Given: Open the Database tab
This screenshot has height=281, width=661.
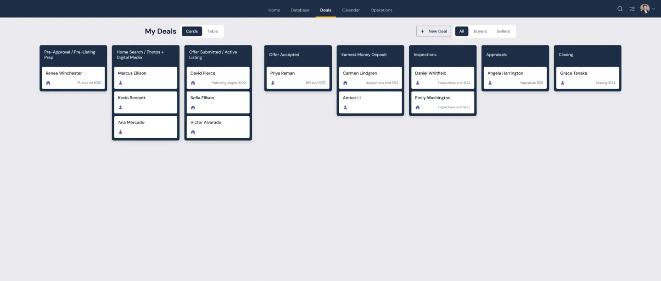Looking at the screenshot, I should (300, 10).
